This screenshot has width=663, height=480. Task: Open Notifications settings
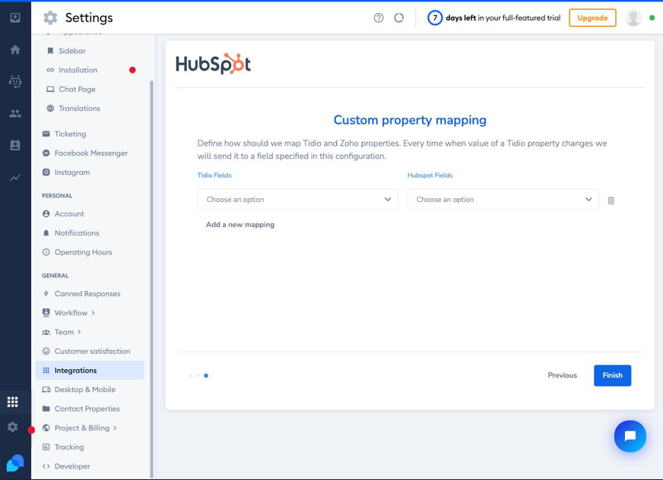pos(77,233)
